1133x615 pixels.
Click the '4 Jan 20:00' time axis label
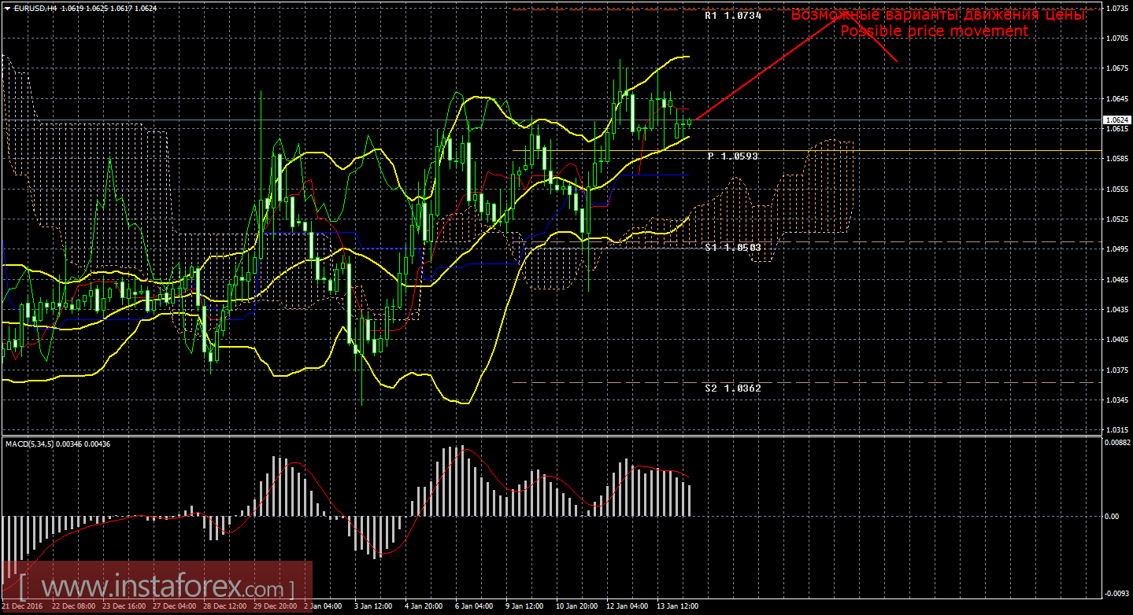click(423, 606)
